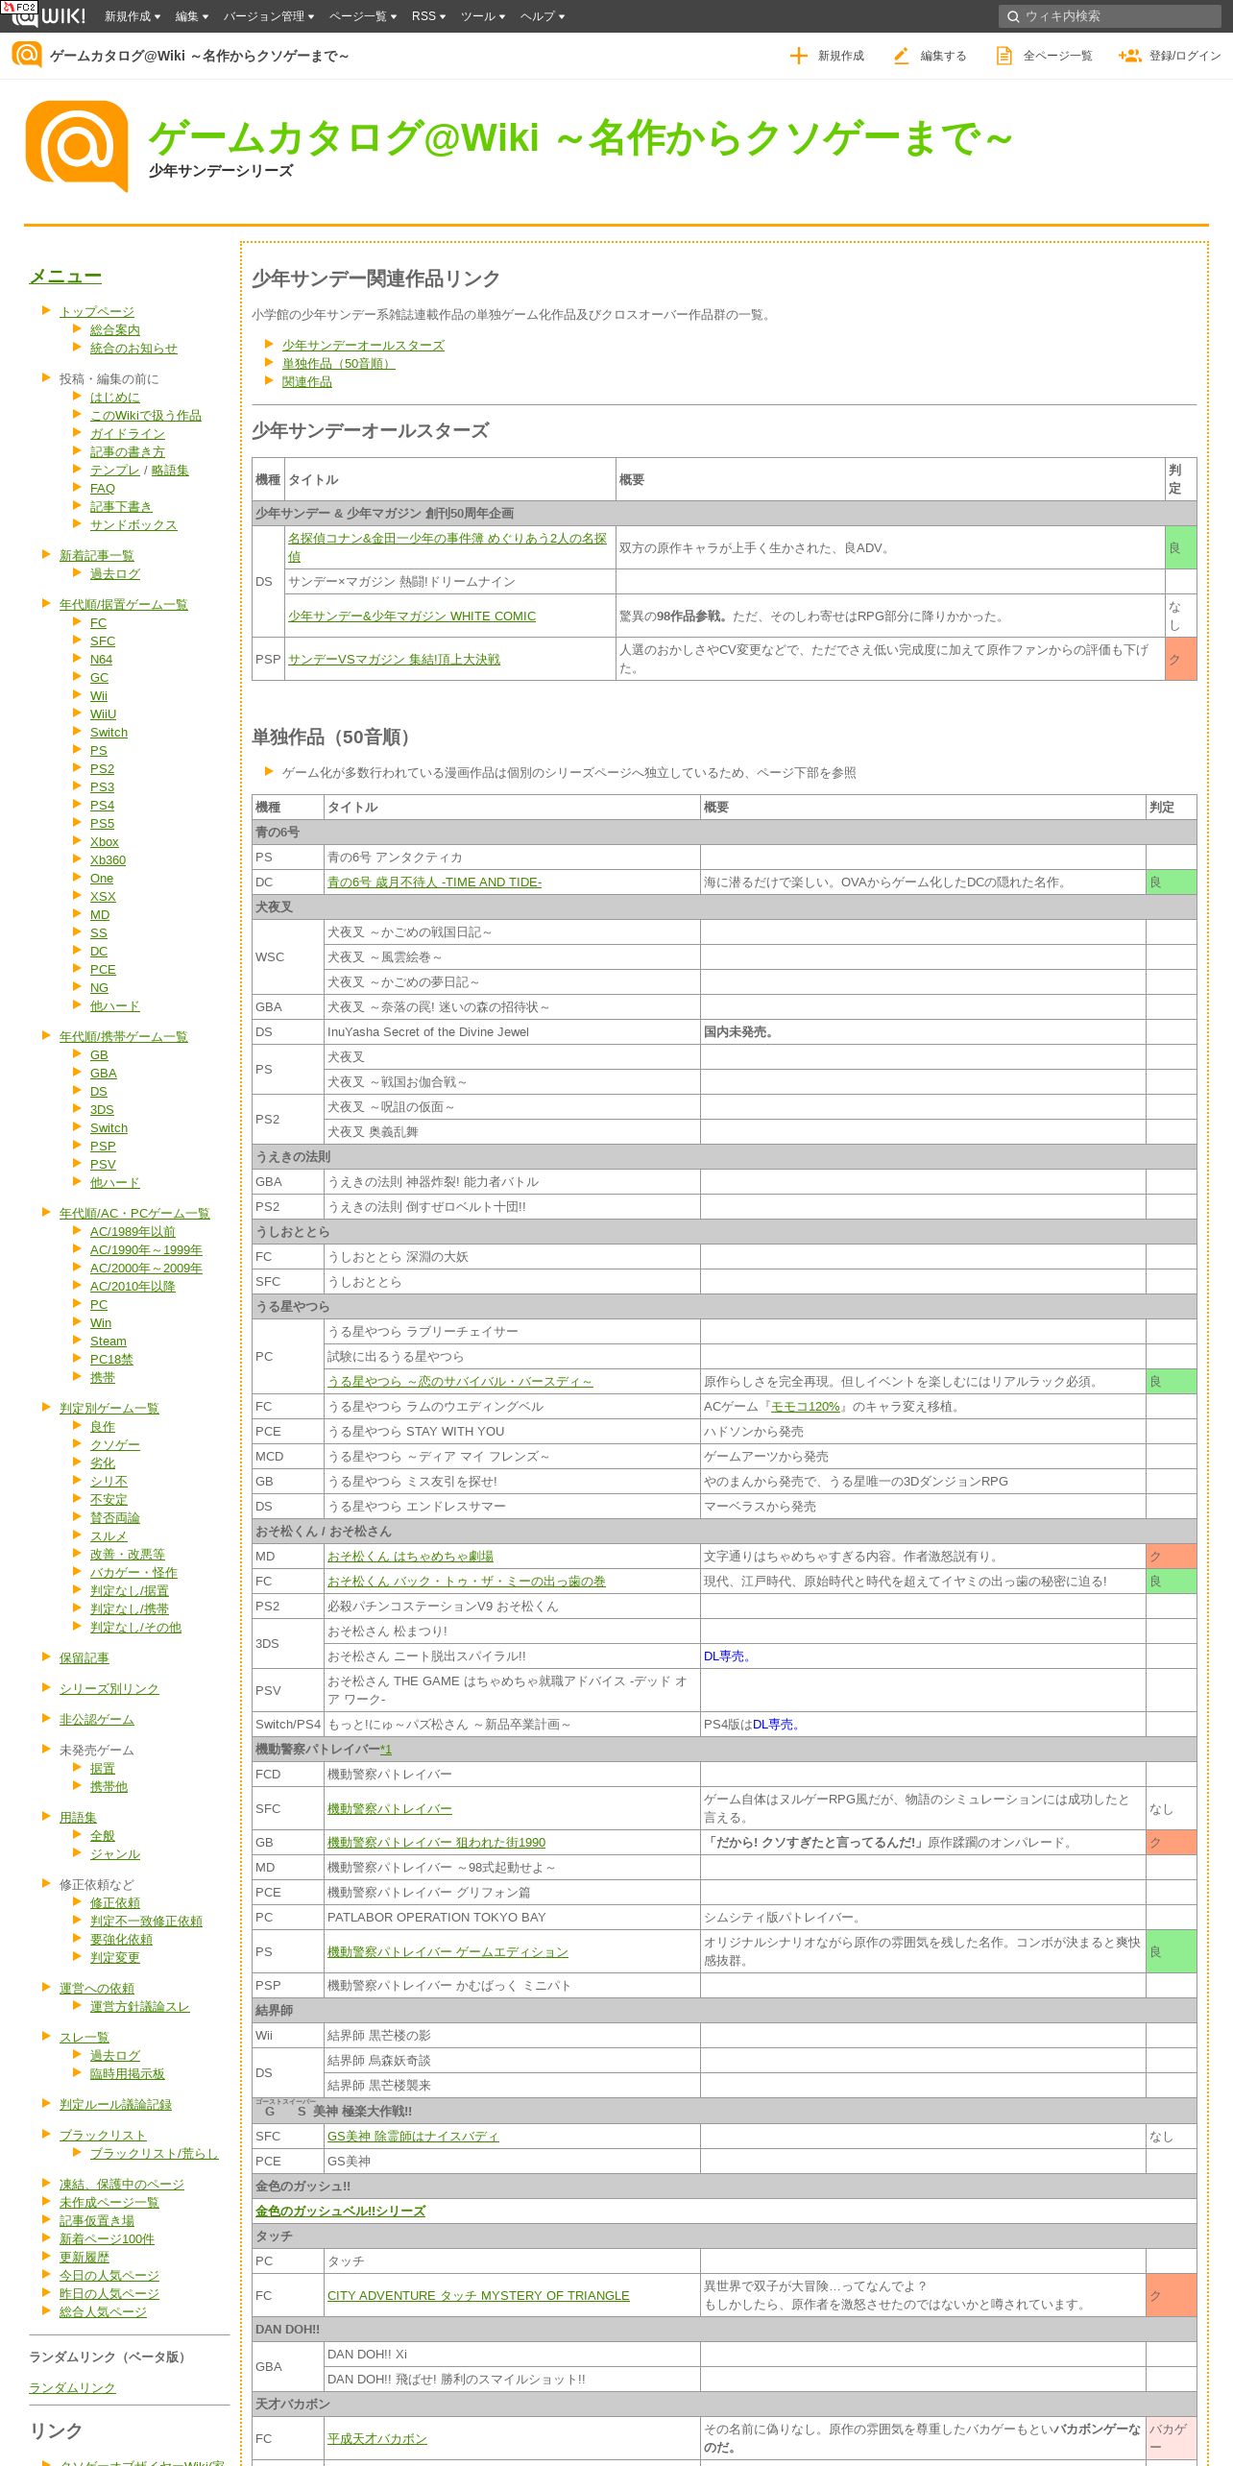Open CITY ADVENTURE タッチ MYSTERY OF TRIANGLE article
Viewport: 1233px width, 2466px height.
[478, 2296]
